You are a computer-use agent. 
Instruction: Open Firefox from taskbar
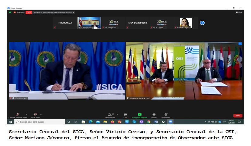[112, 122]
